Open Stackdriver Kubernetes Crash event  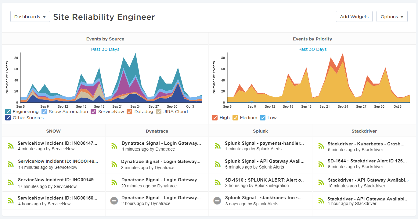point(366,144)
